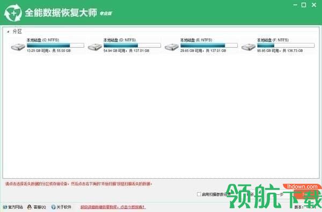Enable the 启用扫描参数设置 checkbox

[x=199, y=194]
